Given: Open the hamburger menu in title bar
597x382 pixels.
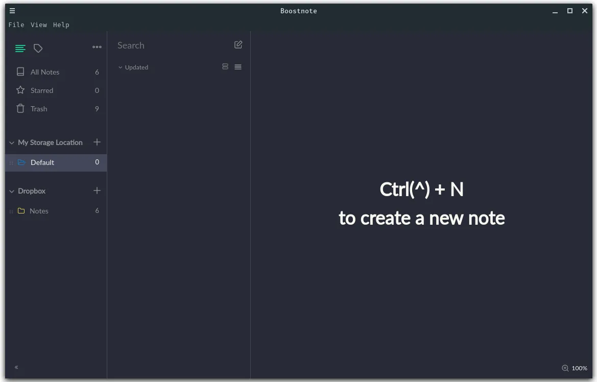Looking at the screenshot, I should pos(12,11).
